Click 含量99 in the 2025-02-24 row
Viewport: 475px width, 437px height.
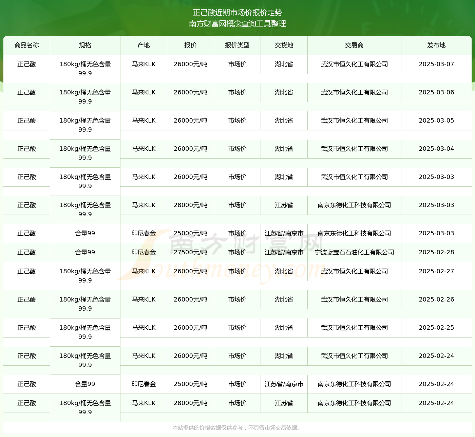click(85, 384)
